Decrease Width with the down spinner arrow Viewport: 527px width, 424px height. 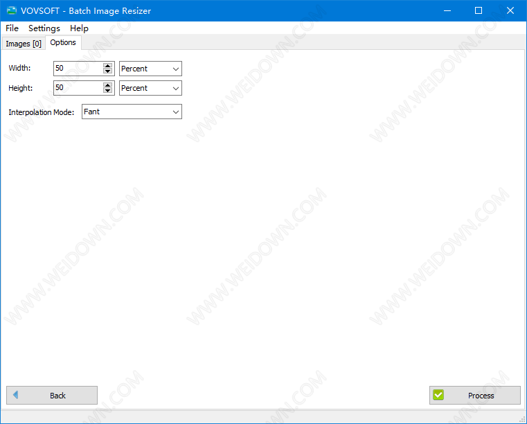pyautogui.click(x=107, y=71)
